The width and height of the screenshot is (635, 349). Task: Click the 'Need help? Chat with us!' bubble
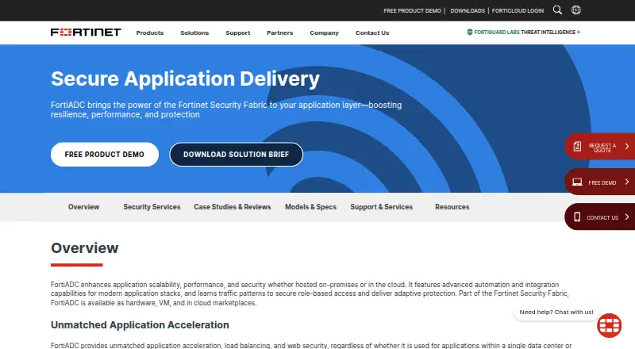pyautogui.click(x=556, y=313)
